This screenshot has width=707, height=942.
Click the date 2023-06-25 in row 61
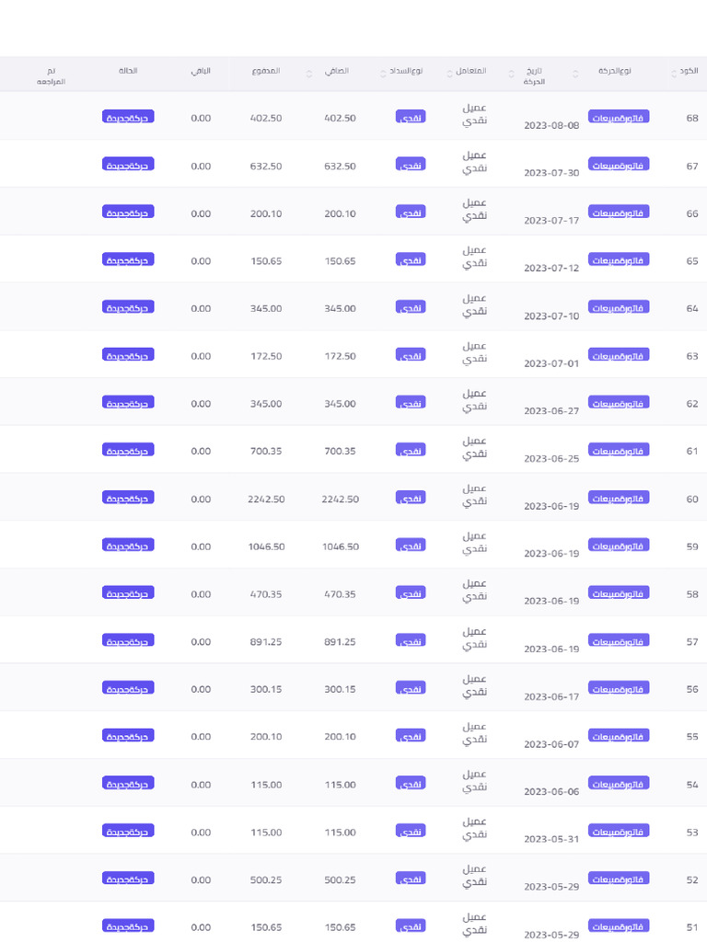[551, 458]
